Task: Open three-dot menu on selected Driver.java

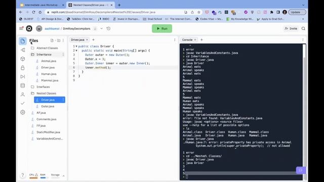Action: 63,100
